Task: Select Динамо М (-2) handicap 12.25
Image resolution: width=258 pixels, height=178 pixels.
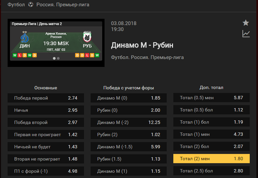Action: 129,122
